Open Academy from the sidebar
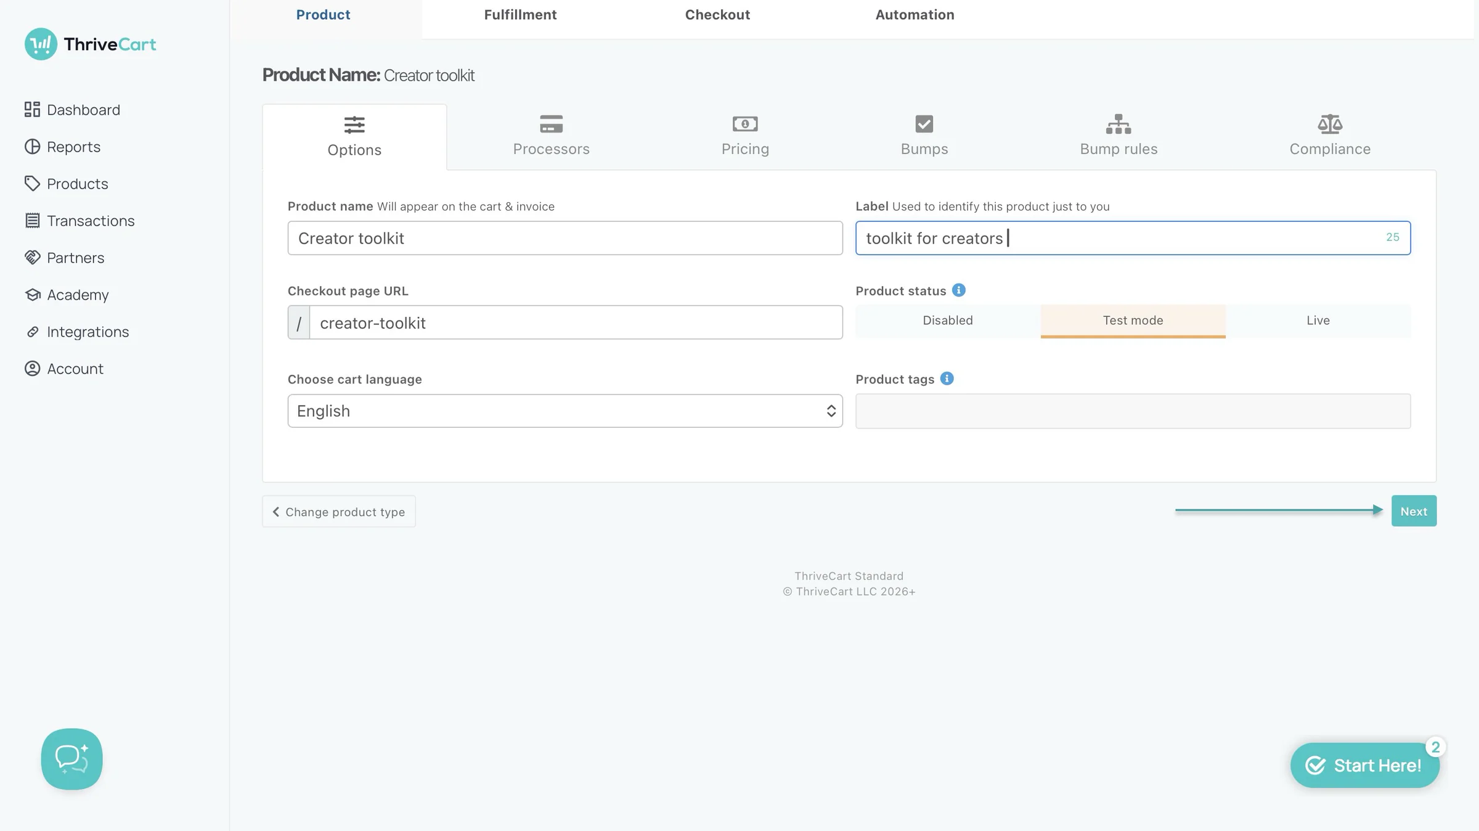The width and height of the screenshot is (1479, 831). (67, 295)
